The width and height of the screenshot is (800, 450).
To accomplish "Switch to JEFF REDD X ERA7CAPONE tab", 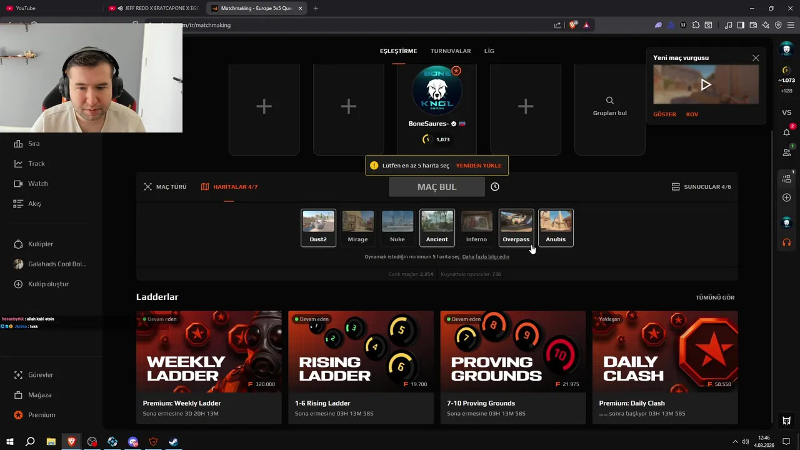I will [x=154, y=8].
